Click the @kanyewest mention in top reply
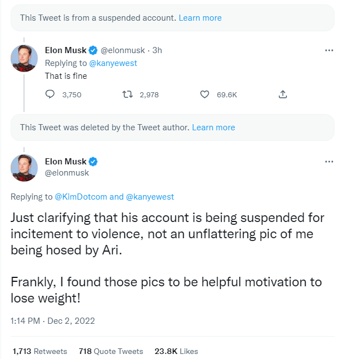This screenshot has width=344, height=359. point(113,63)
